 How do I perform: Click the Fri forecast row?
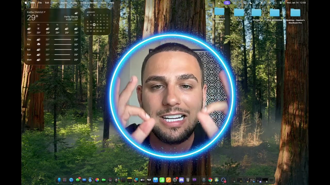[x=53, y=44]
